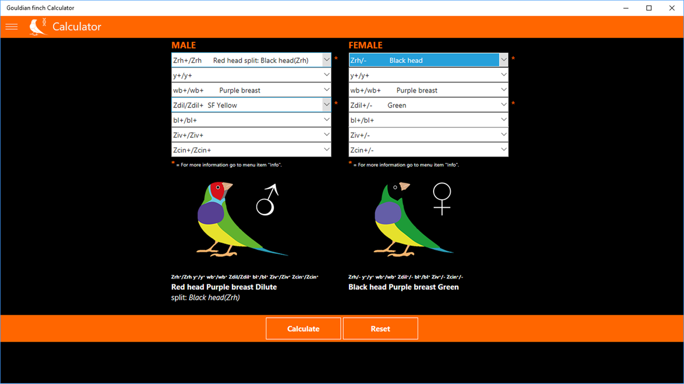684x384 pixels.
Task: Open the female Zcin+/- dropdown
Action: pos(428,150)
